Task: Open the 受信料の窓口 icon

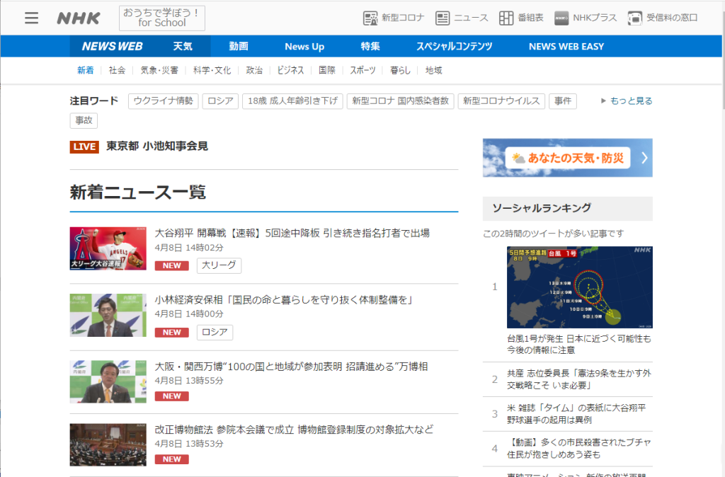Action: (635, 18)
